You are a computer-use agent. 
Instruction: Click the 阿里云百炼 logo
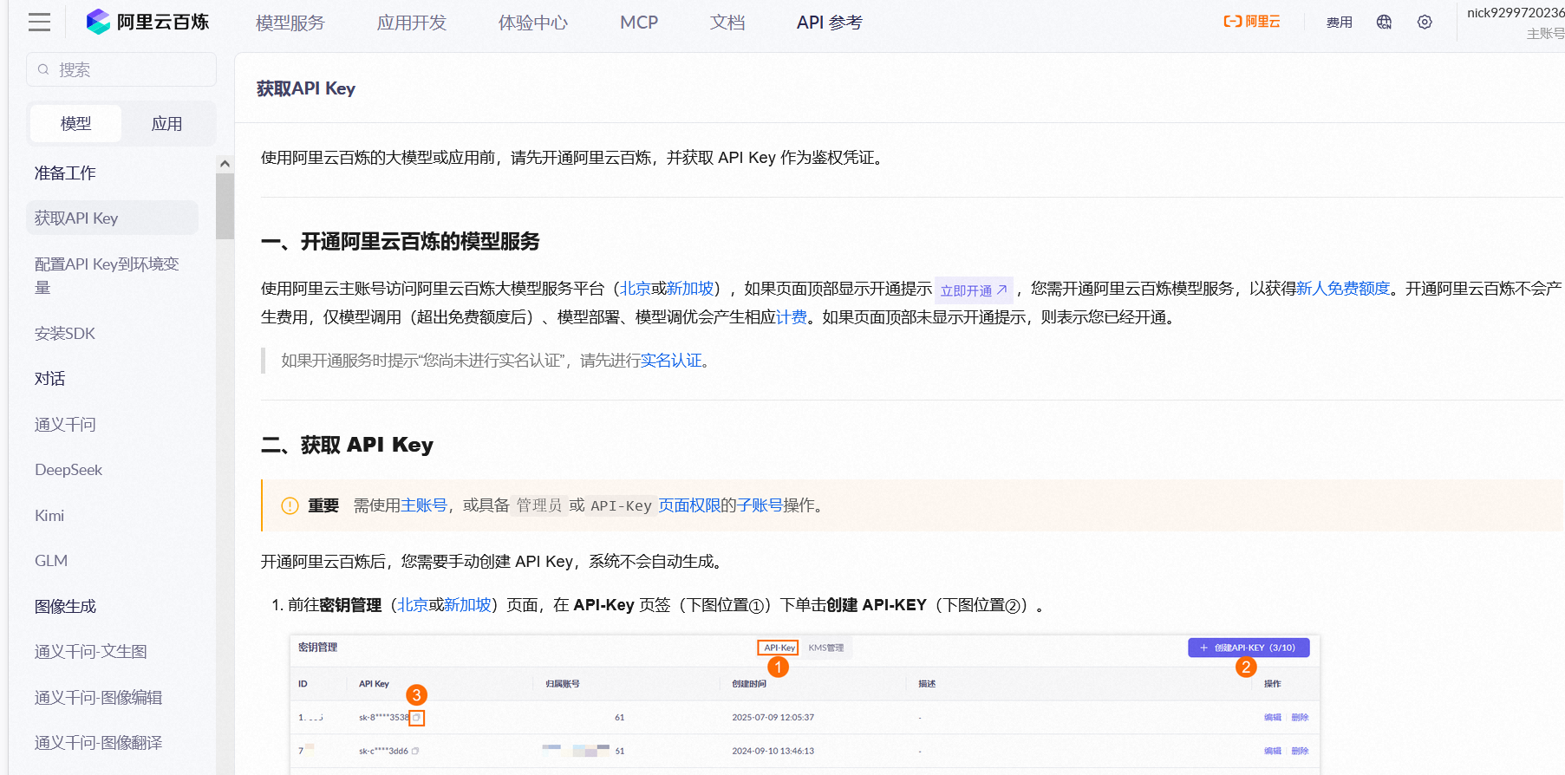tap(148, 22)
